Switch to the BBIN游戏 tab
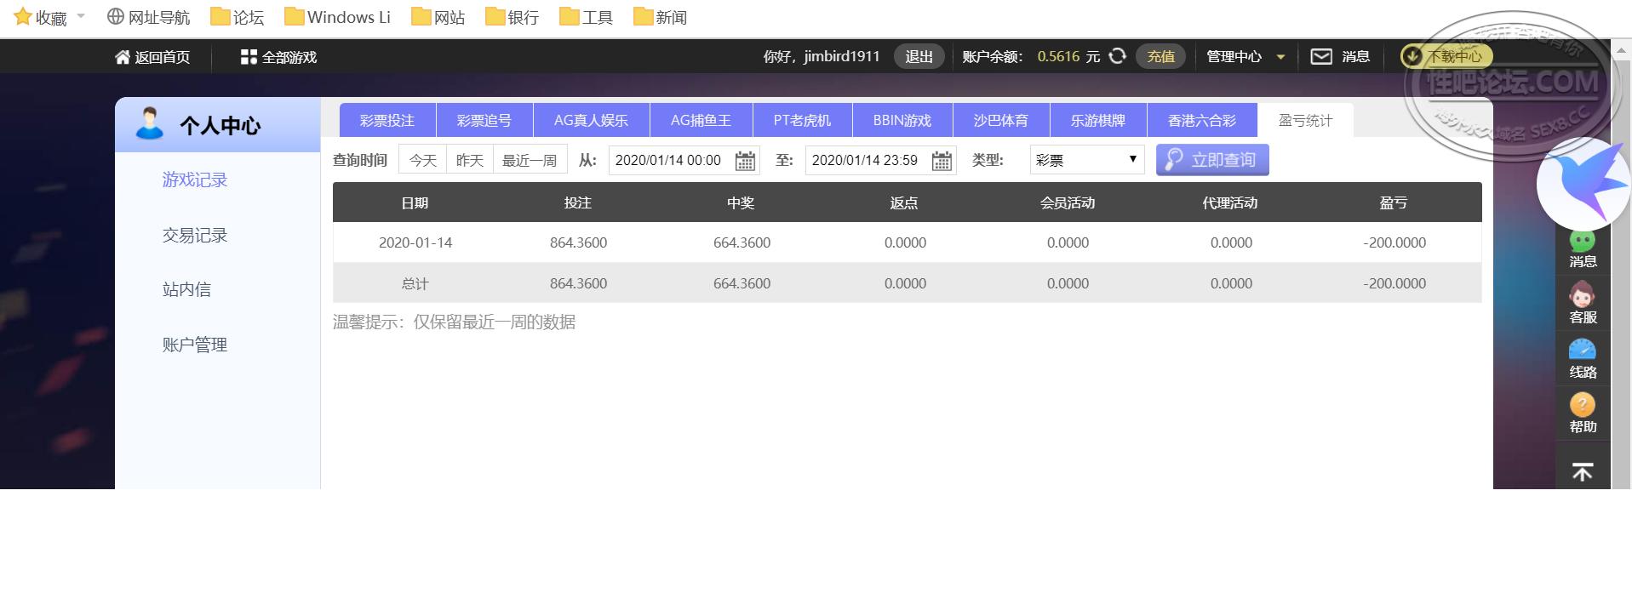Viewport: 1632px width, 593px height. pos(902,120)
